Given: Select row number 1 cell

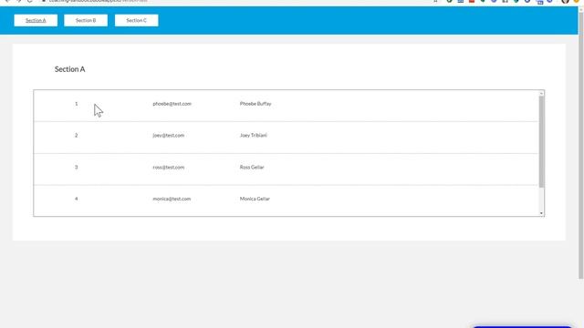Looking at the screenshot, I should [77, 104].
